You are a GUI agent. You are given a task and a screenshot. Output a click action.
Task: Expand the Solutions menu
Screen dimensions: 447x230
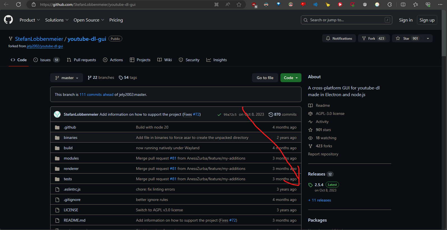click(57, 20)
